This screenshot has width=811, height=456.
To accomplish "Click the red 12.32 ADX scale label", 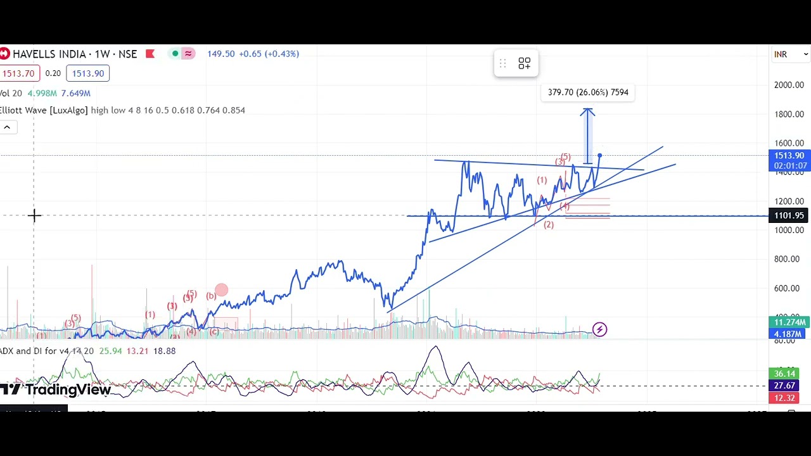I will coord(784,398).
